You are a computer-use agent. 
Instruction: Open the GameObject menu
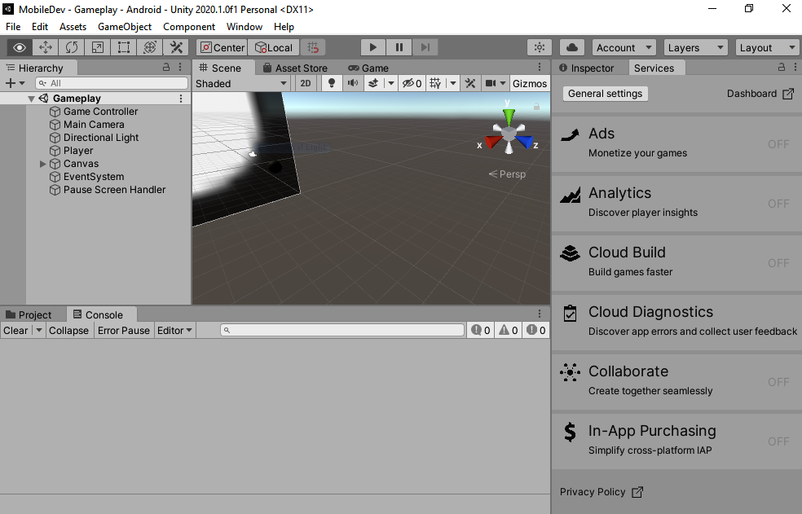click(125, 27)
